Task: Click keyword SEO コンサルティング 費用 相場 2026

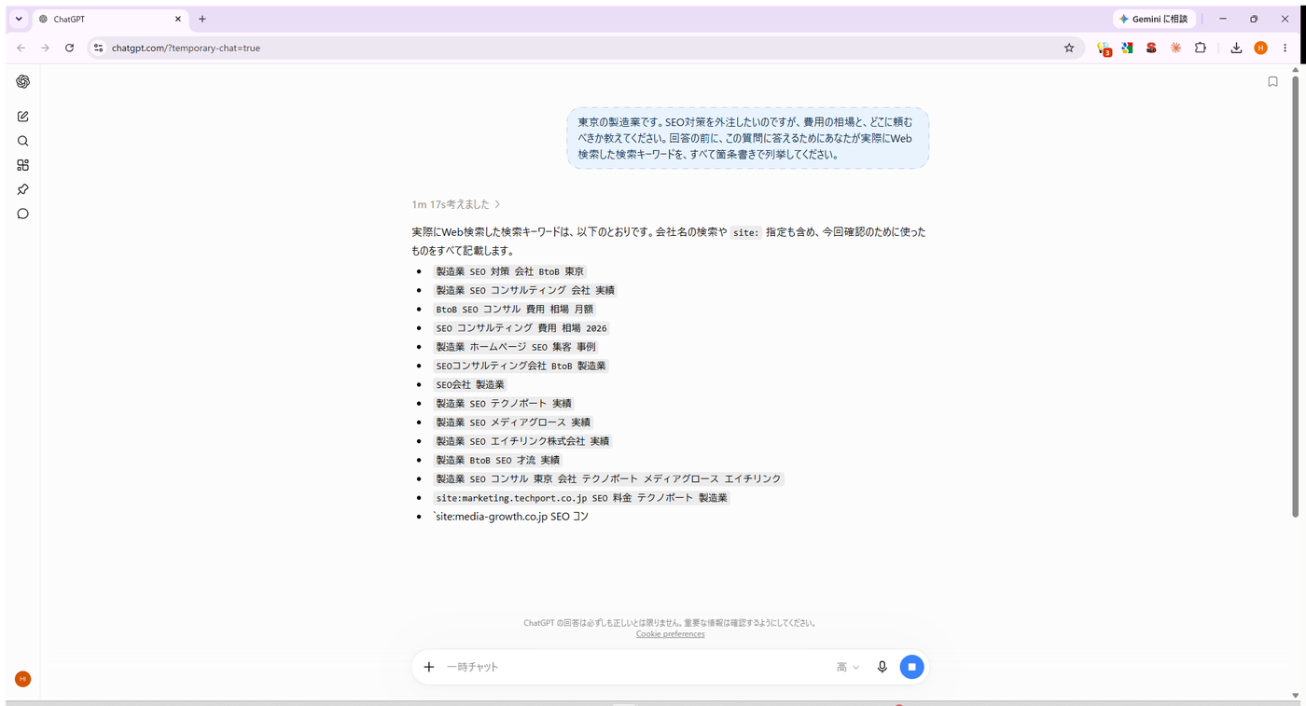Action: 521,328
